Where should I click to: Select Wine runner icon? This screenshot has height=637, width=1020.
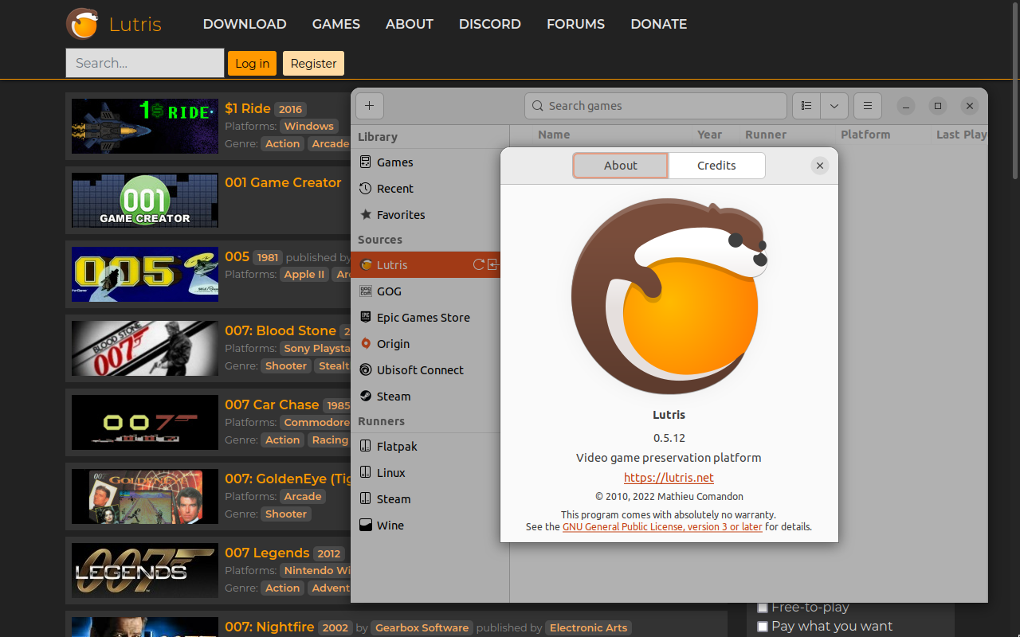pos(366,526)
